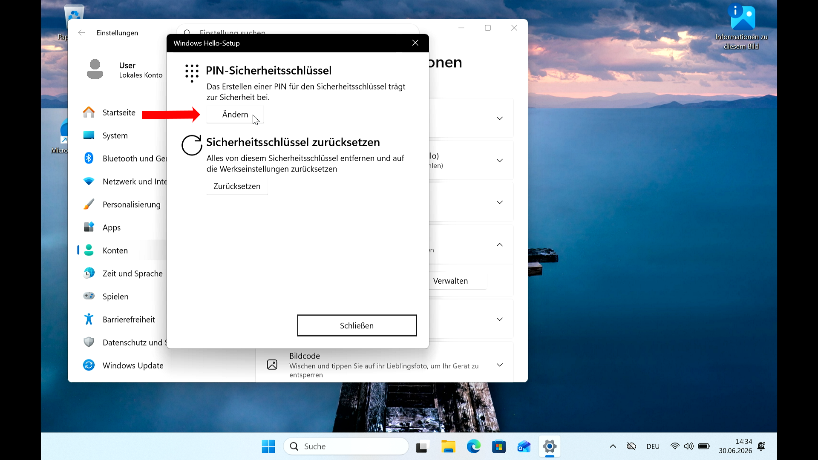Click the Settings gear icon in taskbar

click(x=550, y=446)
